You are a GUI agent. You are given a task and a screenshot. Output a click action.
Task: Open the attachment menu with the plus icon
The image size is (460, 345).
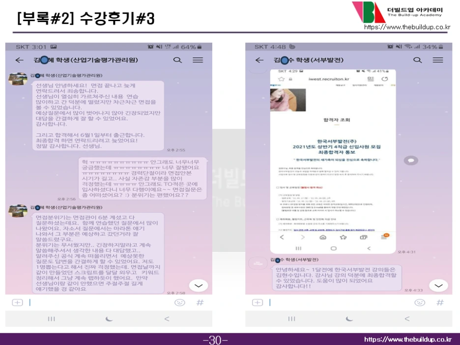pos(17,302)
